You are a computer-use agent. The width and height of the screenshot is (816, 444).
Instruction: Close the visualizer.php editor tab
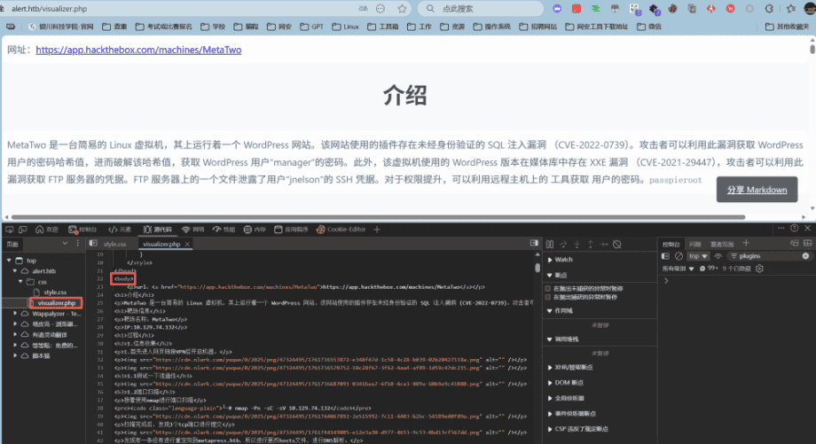(187, 244)
